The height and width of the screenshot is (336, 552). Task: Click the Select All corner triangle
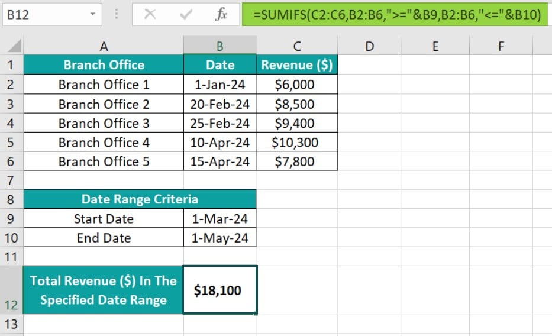[x=14, y=46]
